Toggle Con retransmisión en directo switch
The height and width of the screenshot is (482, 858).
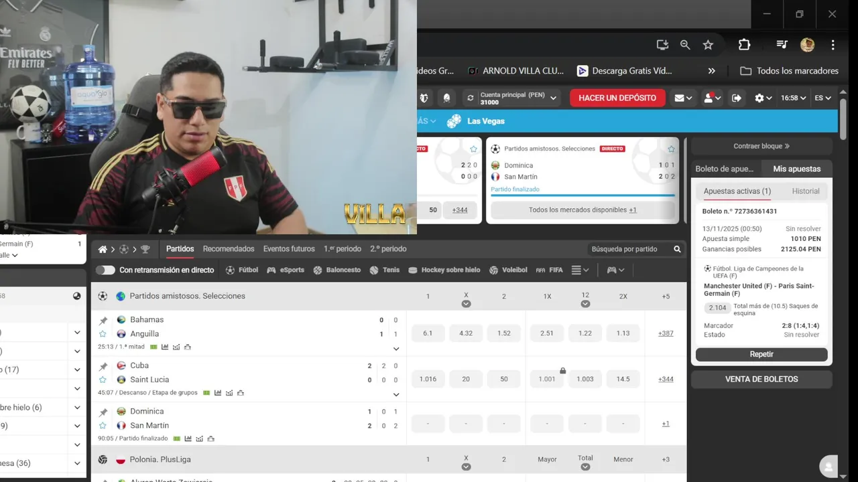pyautogui.click(x=105, y=270)
